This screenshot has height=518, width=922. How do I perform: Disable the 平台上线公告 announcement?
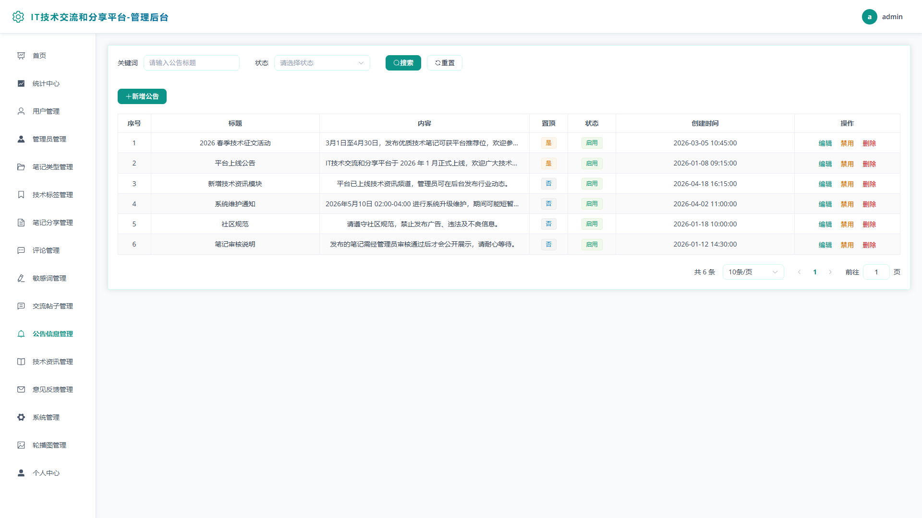pyautogui.click(x=847, y=164)
